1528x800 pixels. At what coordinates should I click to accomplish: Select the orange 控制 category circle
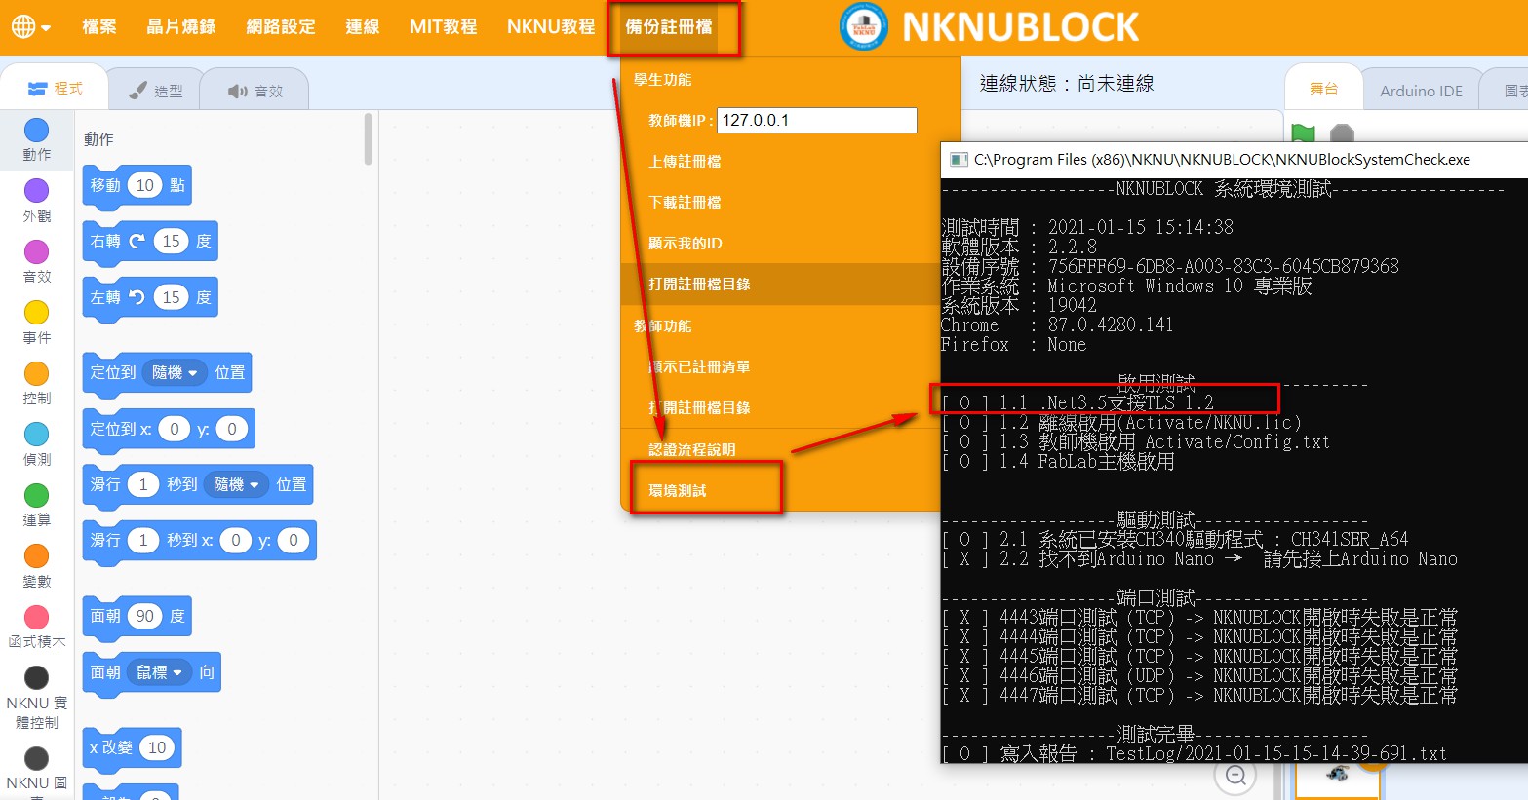[37, 373]
